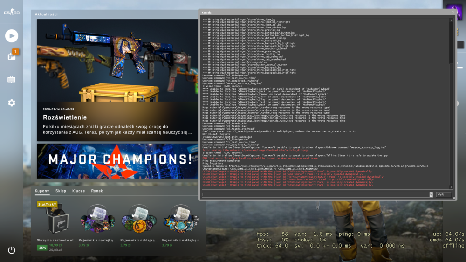This screenshot has height=262, width=466.
Task: Click the power quit icon
Action: coord(12,250)
